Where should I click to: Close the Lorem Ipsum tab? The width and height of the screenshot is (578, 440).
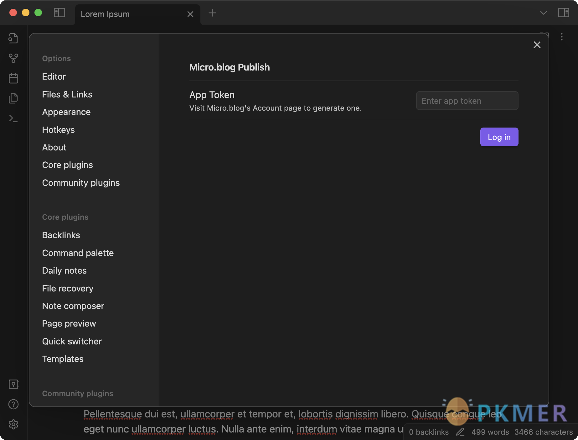190,14
